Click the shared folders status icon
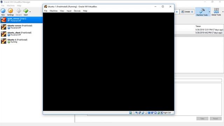The image size is (224, 126). pos(146,113)
